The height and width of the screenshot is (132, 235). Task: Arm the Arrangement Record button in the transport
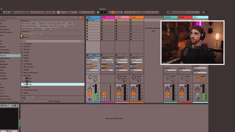point(105,12)
